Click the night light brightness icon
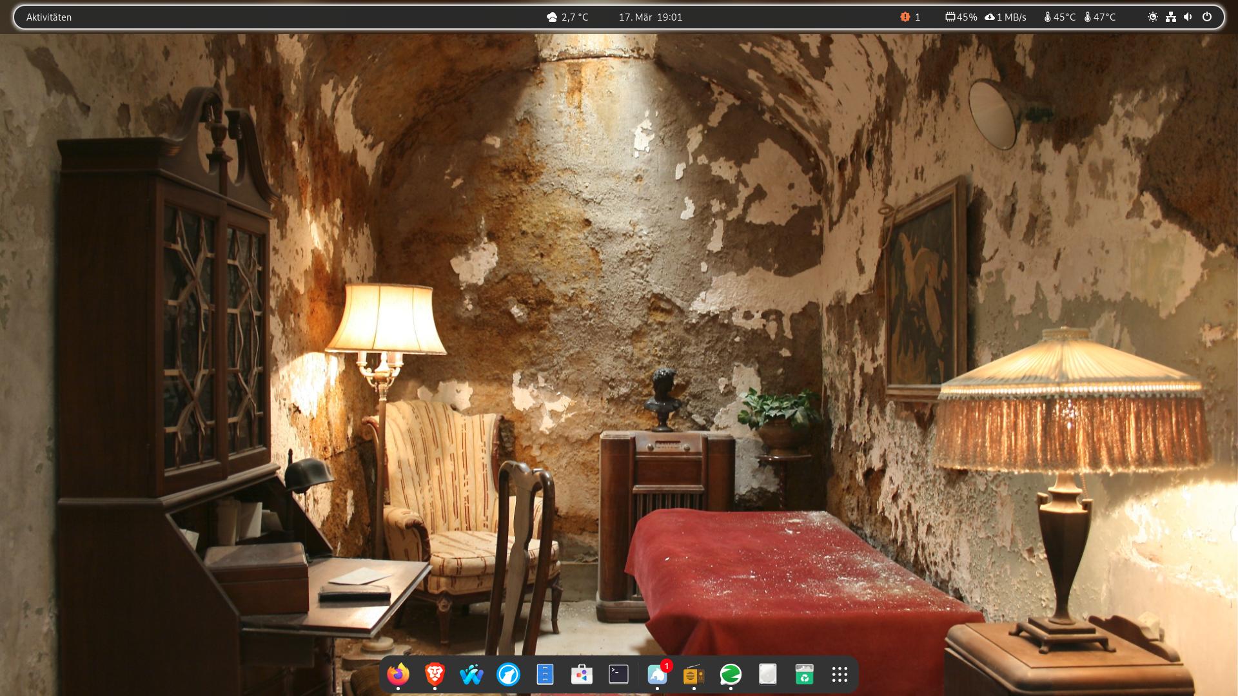This screenshot has width=1238, height=696. tap(1152, 17)
